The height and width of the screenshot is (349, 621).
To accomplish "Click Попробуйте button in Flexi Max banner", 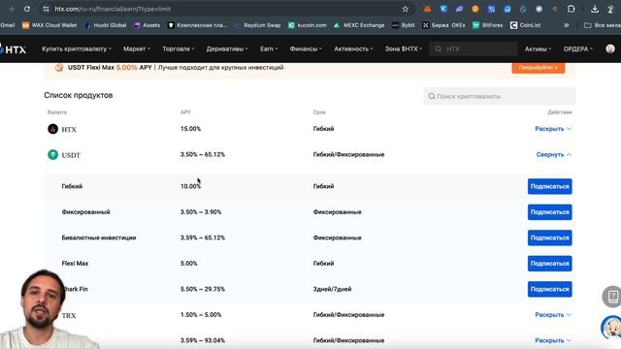I will point(539,68).
